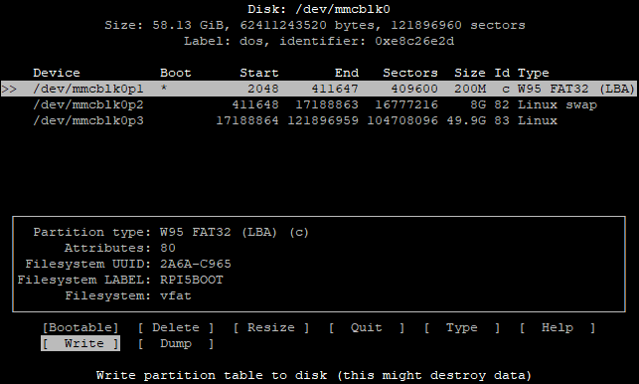Click the start sector 17188864
Image resolution: width=639 pixels, height=384 pixels.
tap(247, 120)
